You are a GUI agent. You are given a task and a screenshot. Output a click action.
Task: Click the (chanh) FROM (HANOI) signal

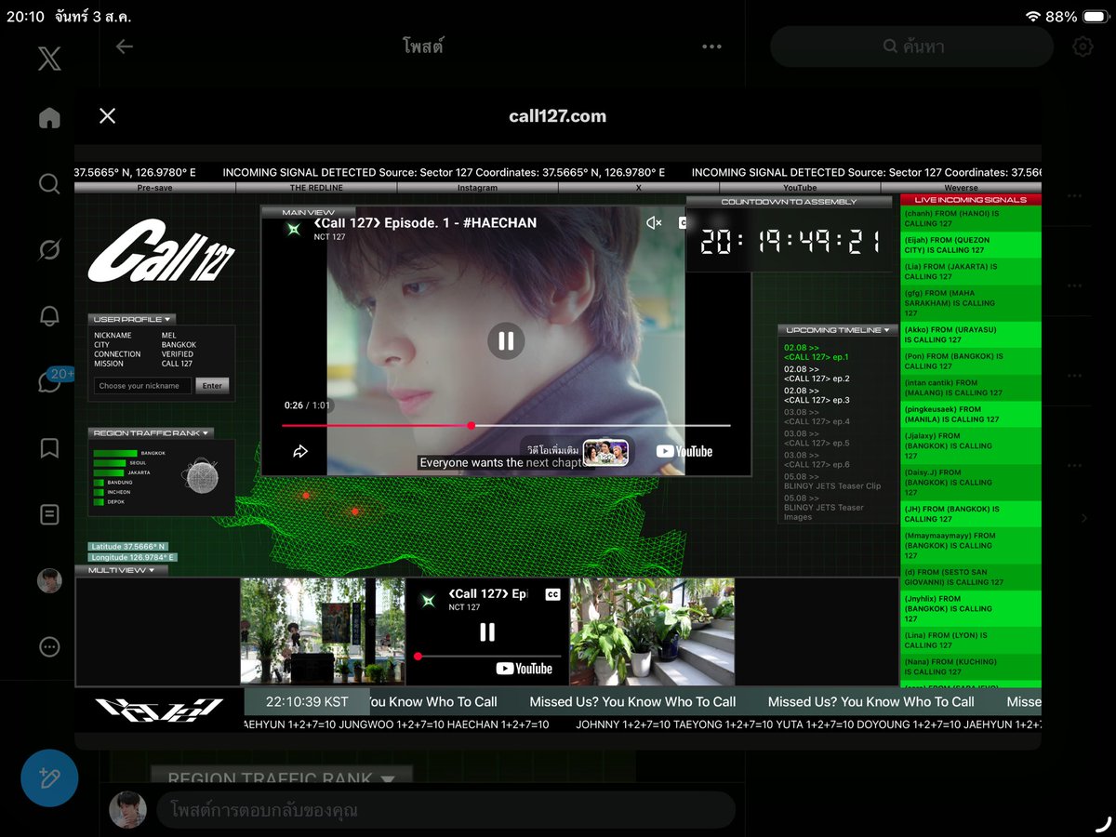point(971,219)
